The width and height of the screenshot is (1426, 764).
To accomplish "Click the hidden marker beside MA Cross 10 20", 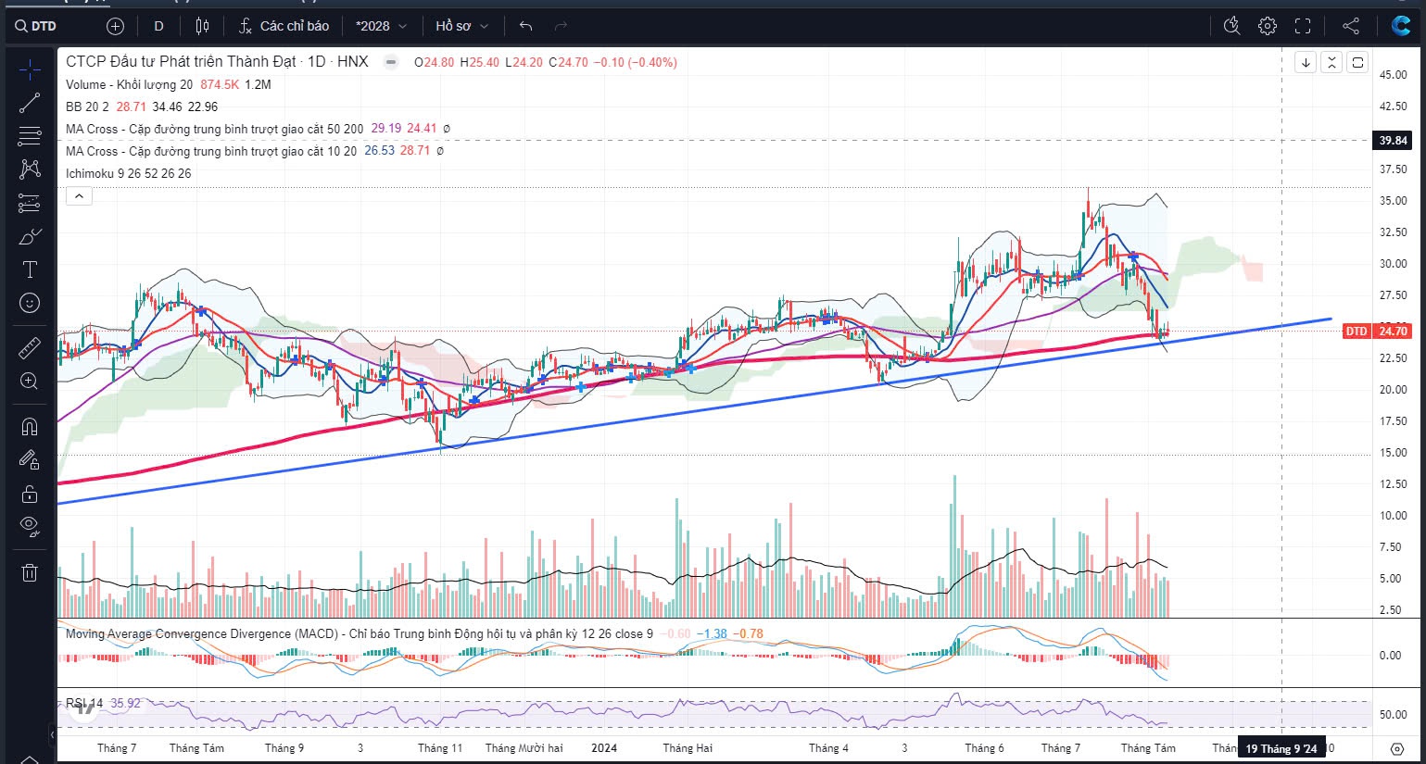I will (x=440, y=151).
